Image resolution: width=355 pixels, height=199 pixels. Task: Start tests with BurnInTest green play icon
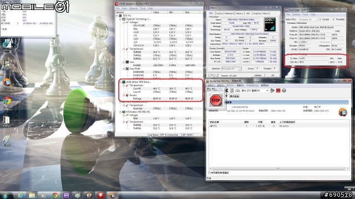(272, 91)
